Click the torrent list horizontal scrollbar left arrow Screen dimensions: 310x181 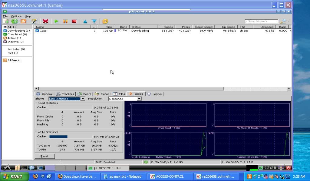coord(36,89)
